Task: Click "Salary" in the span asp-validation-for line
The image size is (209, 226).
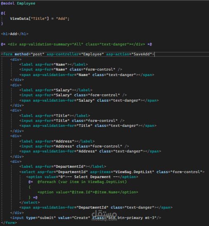Action: (85, 100)
